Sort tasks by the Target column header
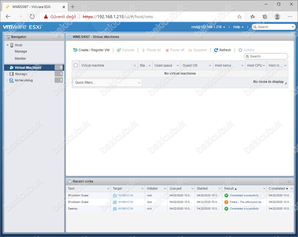The height and width of the screenshot is (237, 298). click(x=117, y=189)
